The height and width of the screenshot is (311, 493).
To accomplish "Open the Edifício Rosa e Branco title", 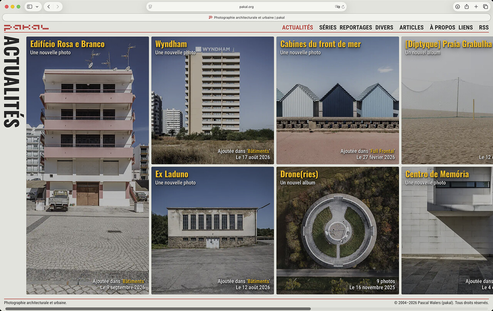I will coord(67,44).
